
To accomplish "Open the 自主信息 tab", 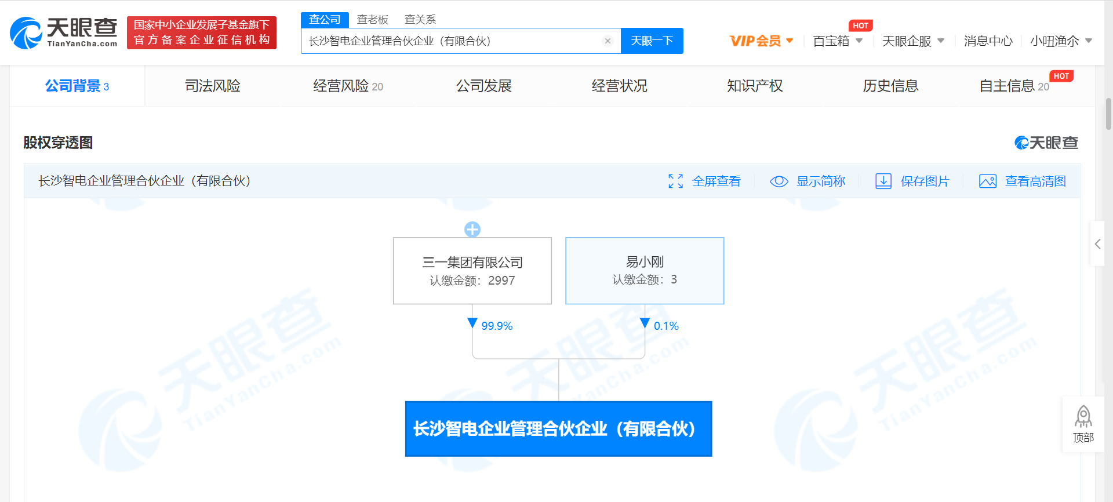I will point(1014,86).
